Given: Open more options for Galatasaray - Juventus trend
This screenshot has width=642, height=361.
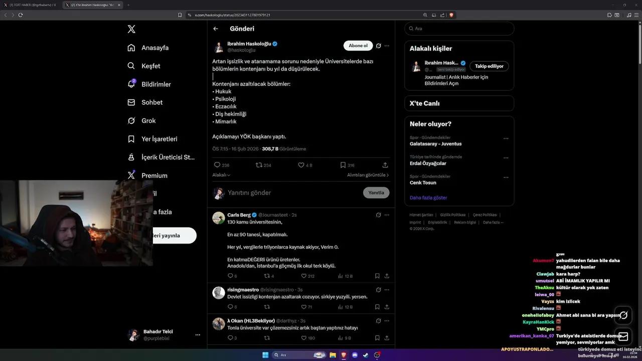Looking at the screenshot, I should point(506,138).
